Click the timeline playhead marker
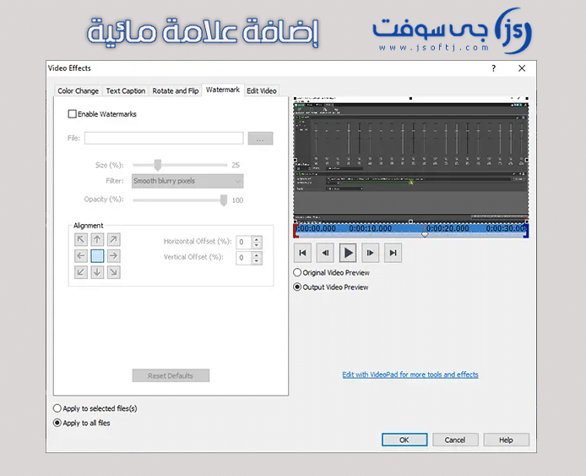 pos(425,234)
